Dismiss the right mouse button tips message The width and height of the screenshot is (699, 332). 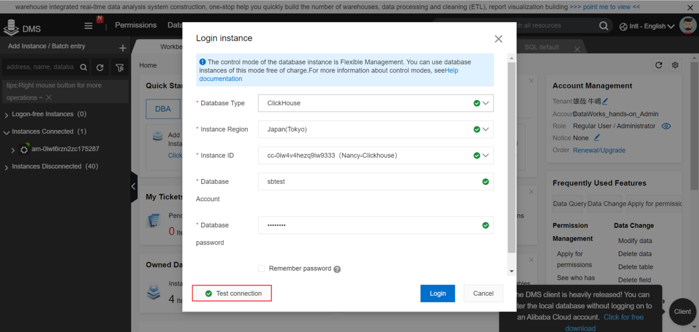49,98
